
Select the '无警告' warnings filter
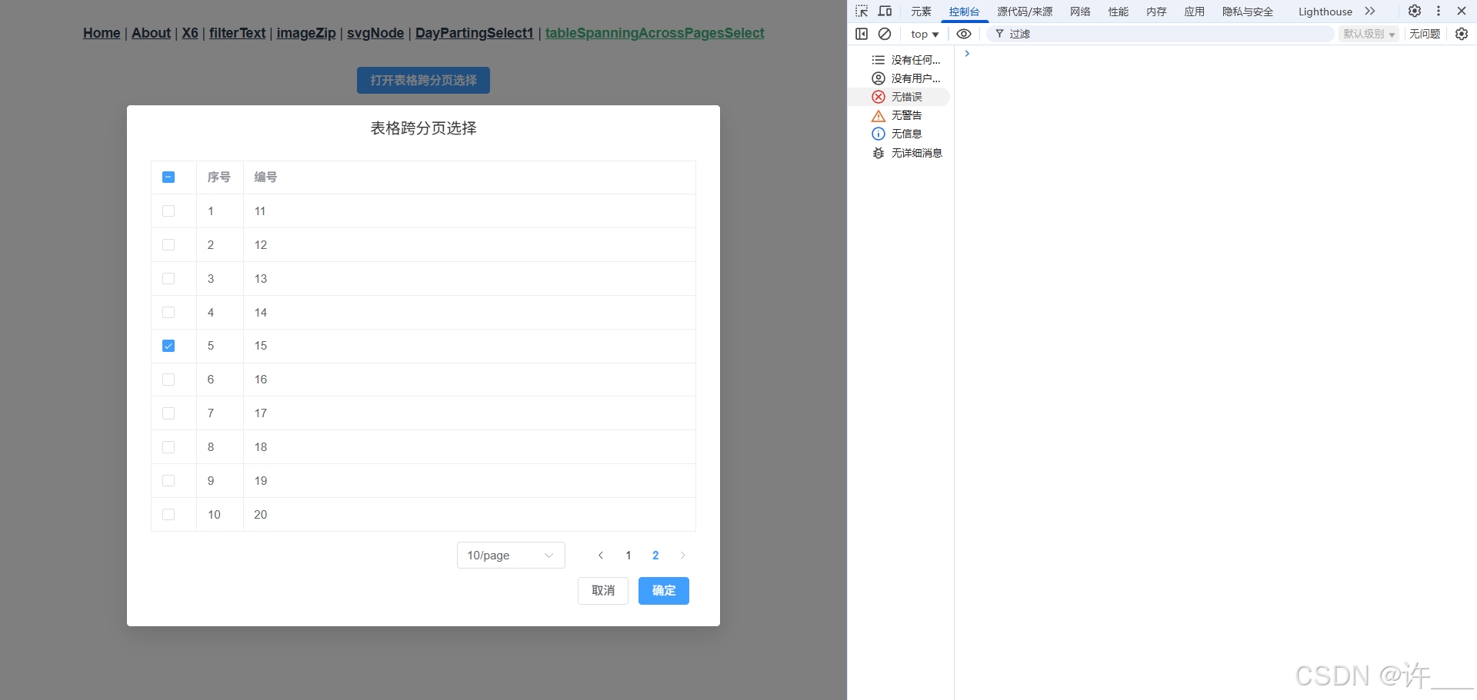click(899, 115)
